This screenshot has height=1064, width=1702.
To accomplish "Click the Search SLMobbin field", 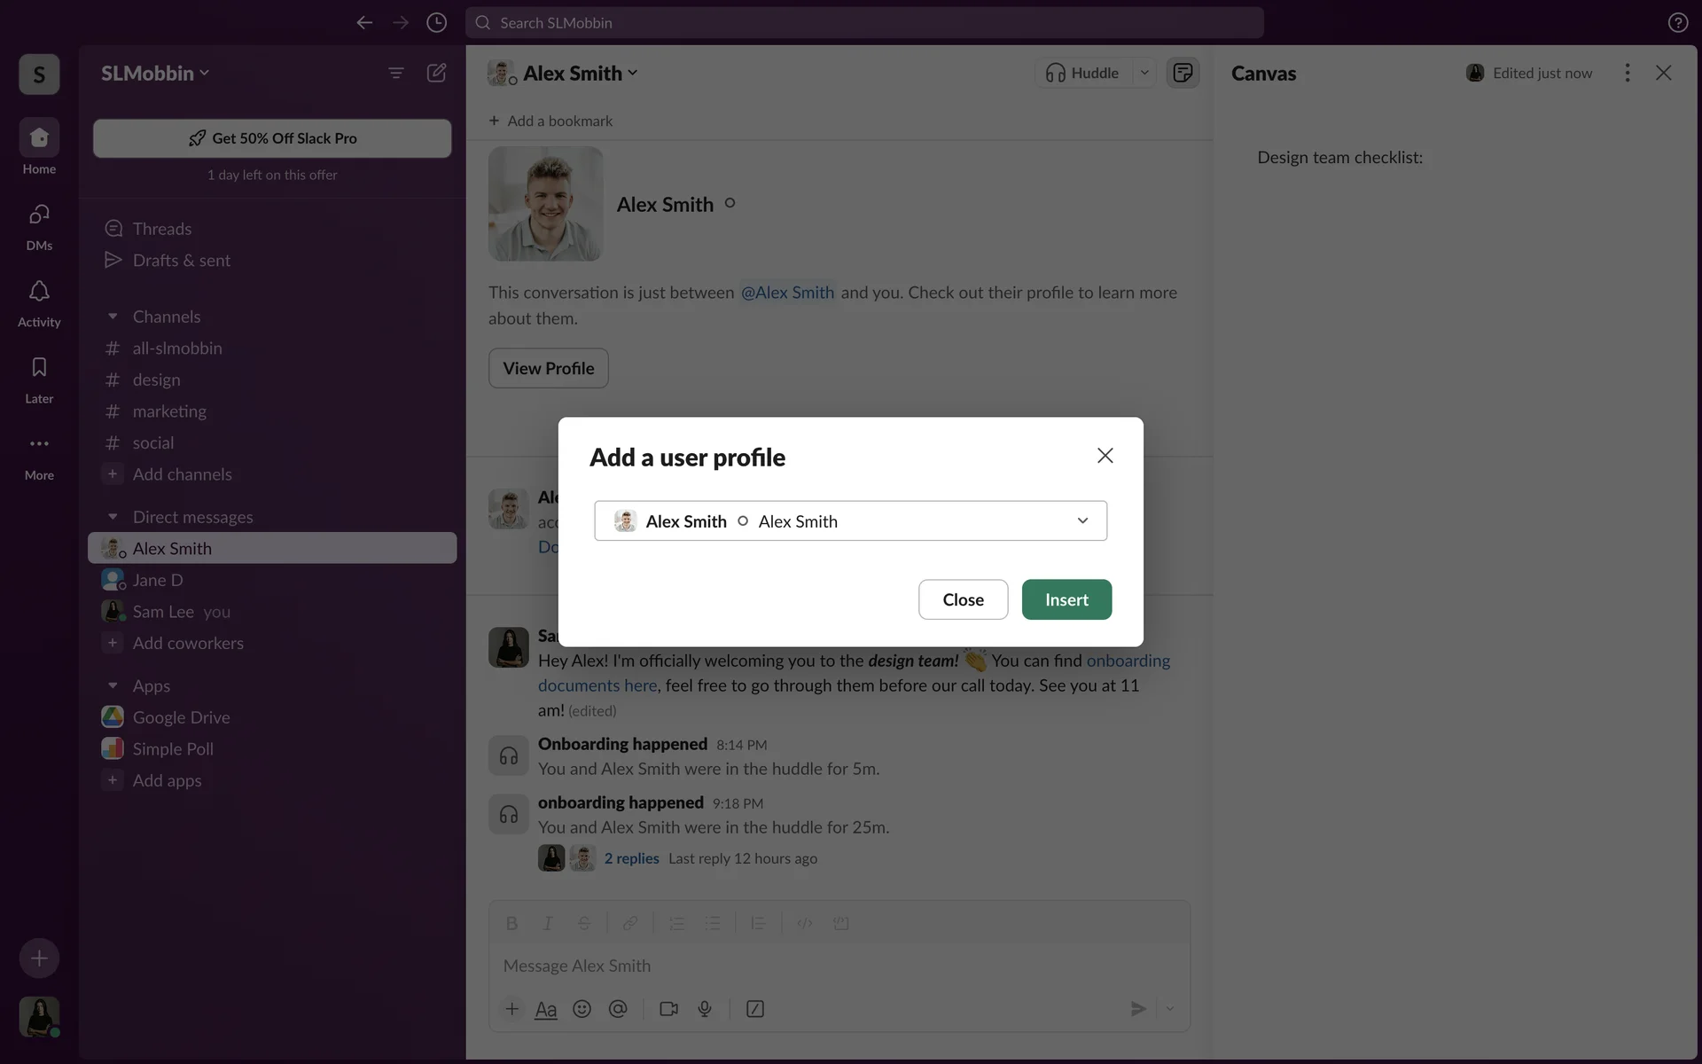I will (x=864, y=23).
